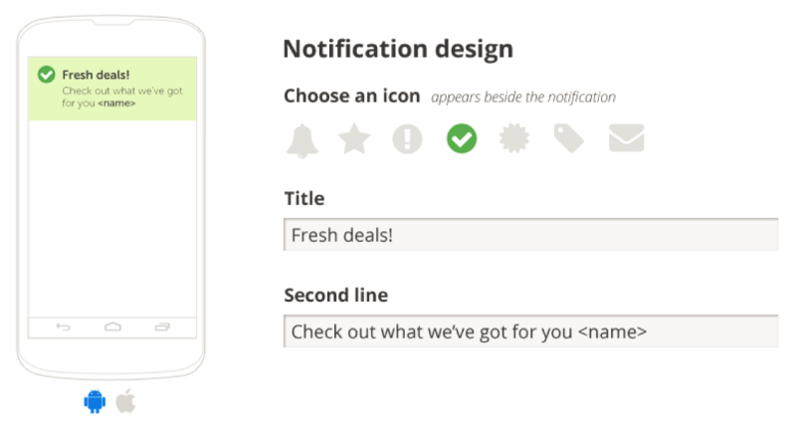796x434 pixels.
Task: Click the 'Fresh deals!' preview title
Action: point(96,75)
